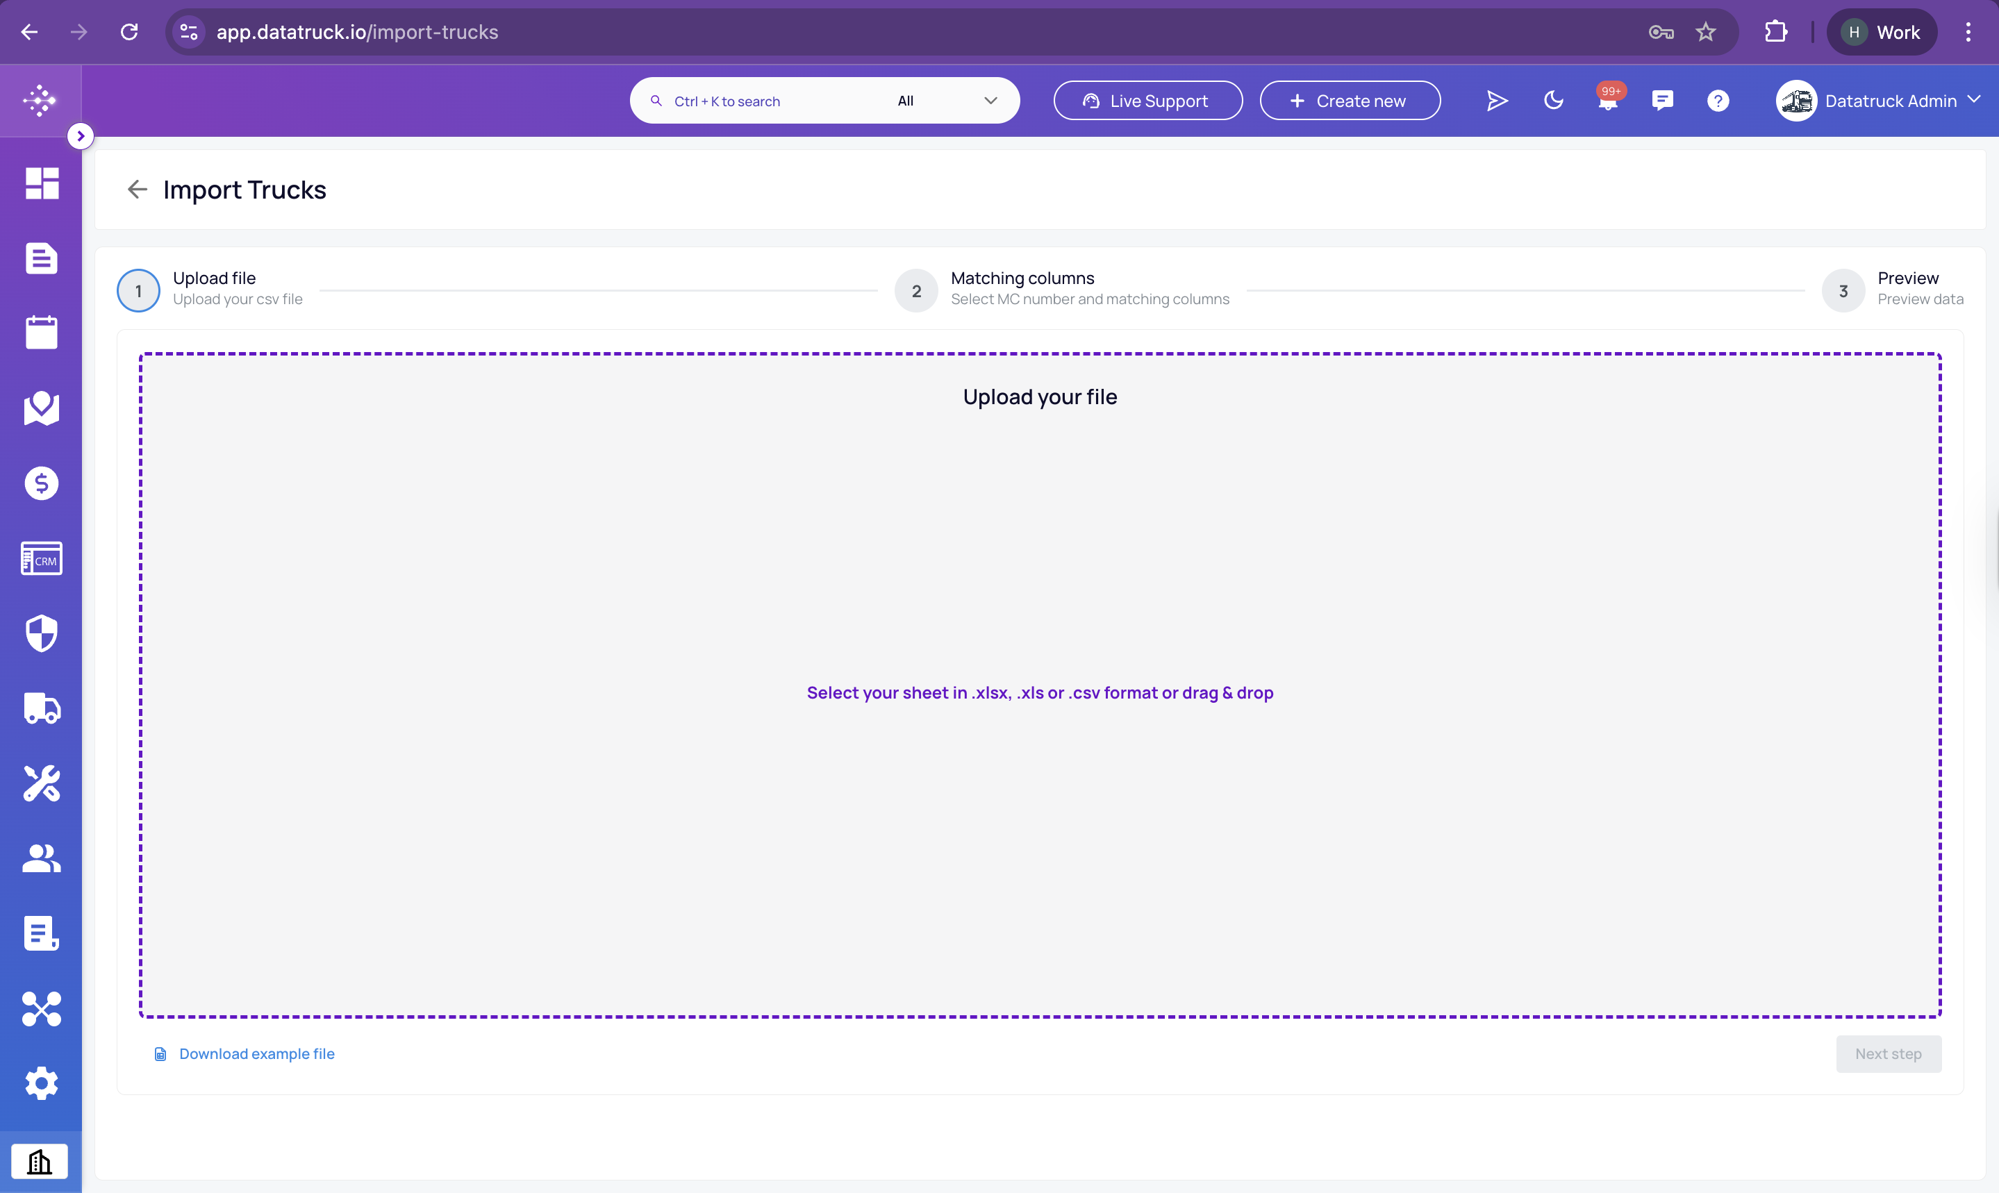Click Select your sheet upload text

pyautogui.click(x=1040, y=693)
